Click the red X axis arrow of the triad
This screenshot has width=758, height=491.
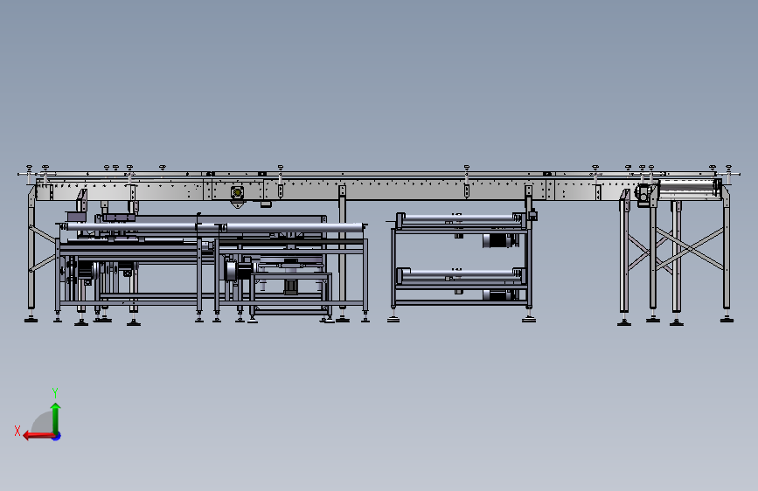pyautogui.click(x=38, y=436)
